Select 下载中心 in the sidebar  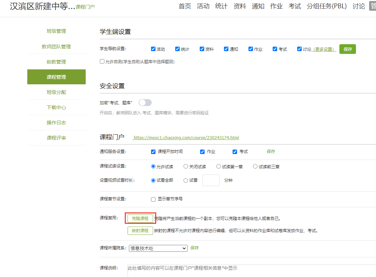[56, 107]
